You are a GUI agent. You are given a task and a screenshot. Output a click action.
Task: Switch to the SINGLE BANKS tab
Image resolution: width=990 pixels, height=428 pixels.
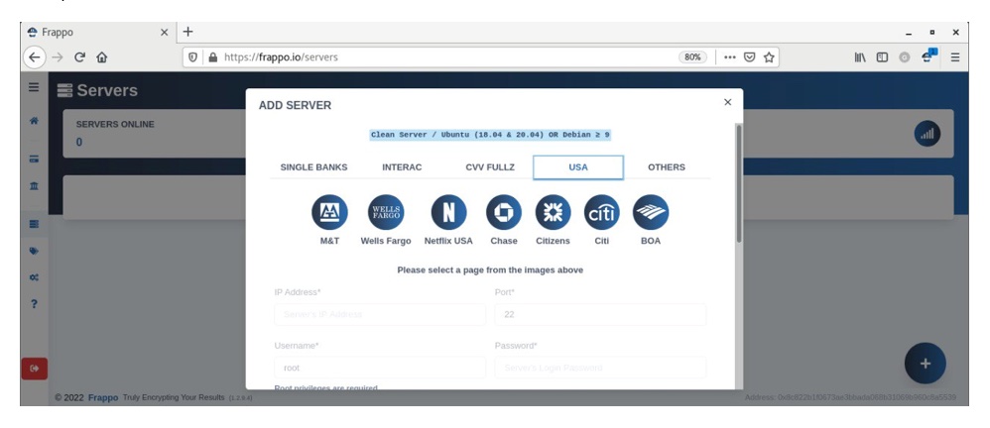pyautogui.click(x=313, y=167)
